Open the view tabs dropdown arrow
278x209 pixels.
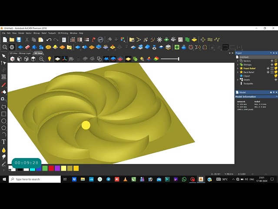(230, 53)
